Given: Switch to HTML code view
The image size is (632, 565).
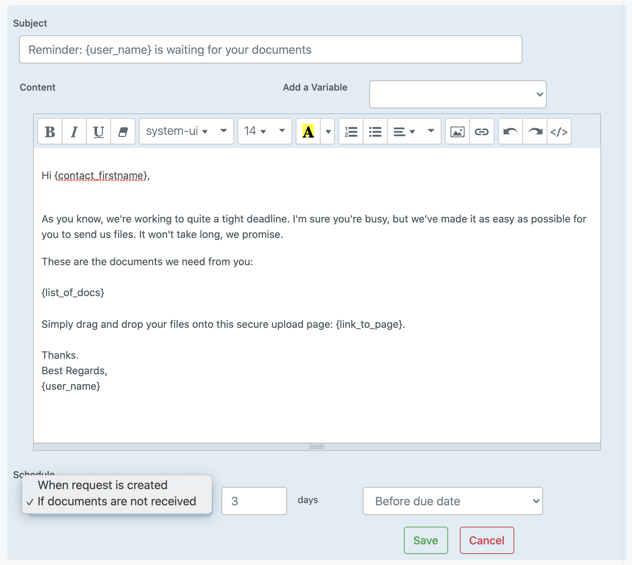Looking at the screenshot, I should point(560,131).
